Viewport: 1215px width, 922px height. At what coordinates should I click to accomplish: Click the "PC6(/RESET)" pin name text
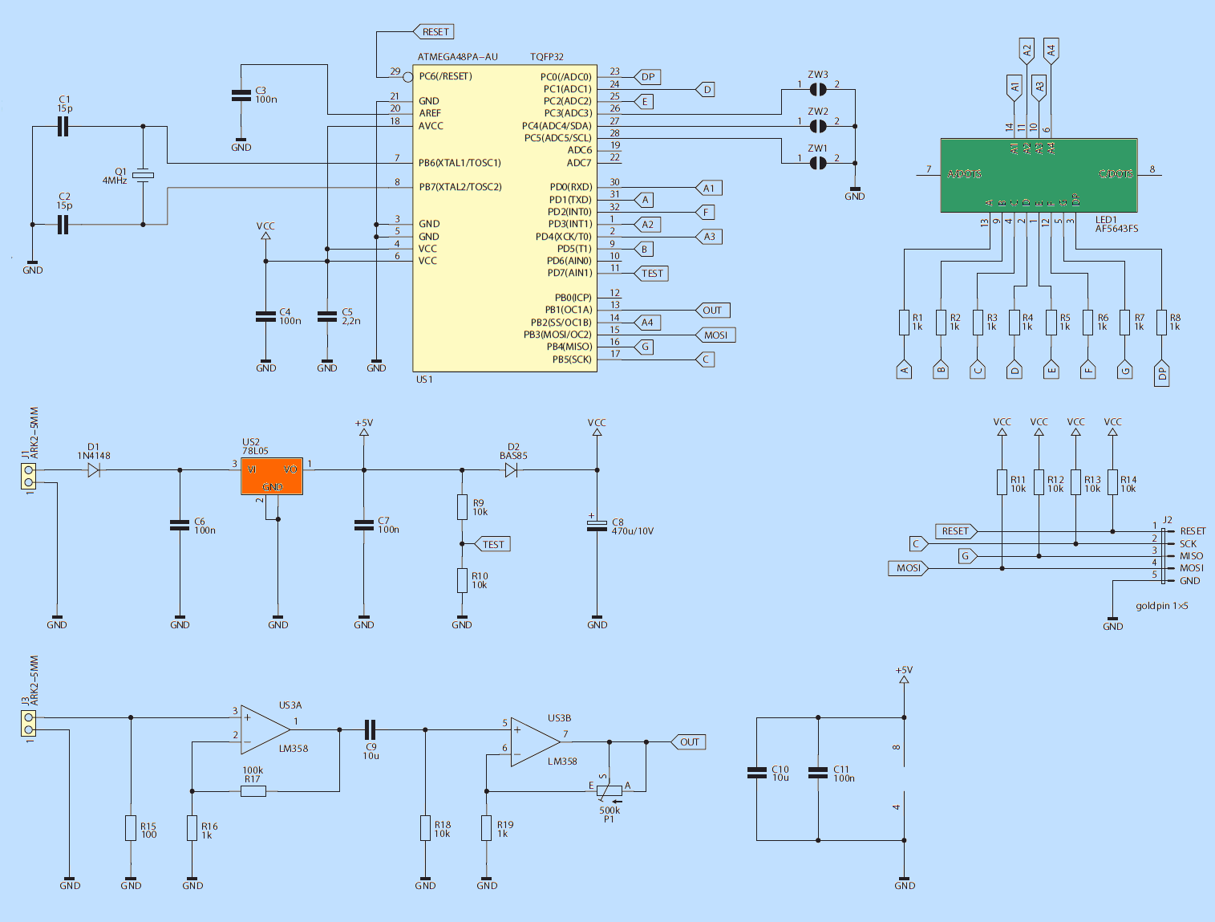pos(445,77)
